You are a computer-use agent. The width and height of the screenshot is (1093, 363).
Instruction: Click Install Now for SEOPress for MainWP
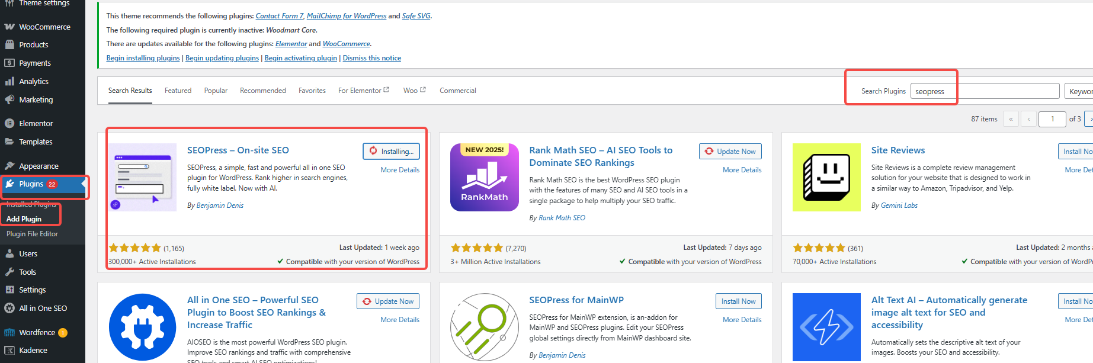coord(738,301)
